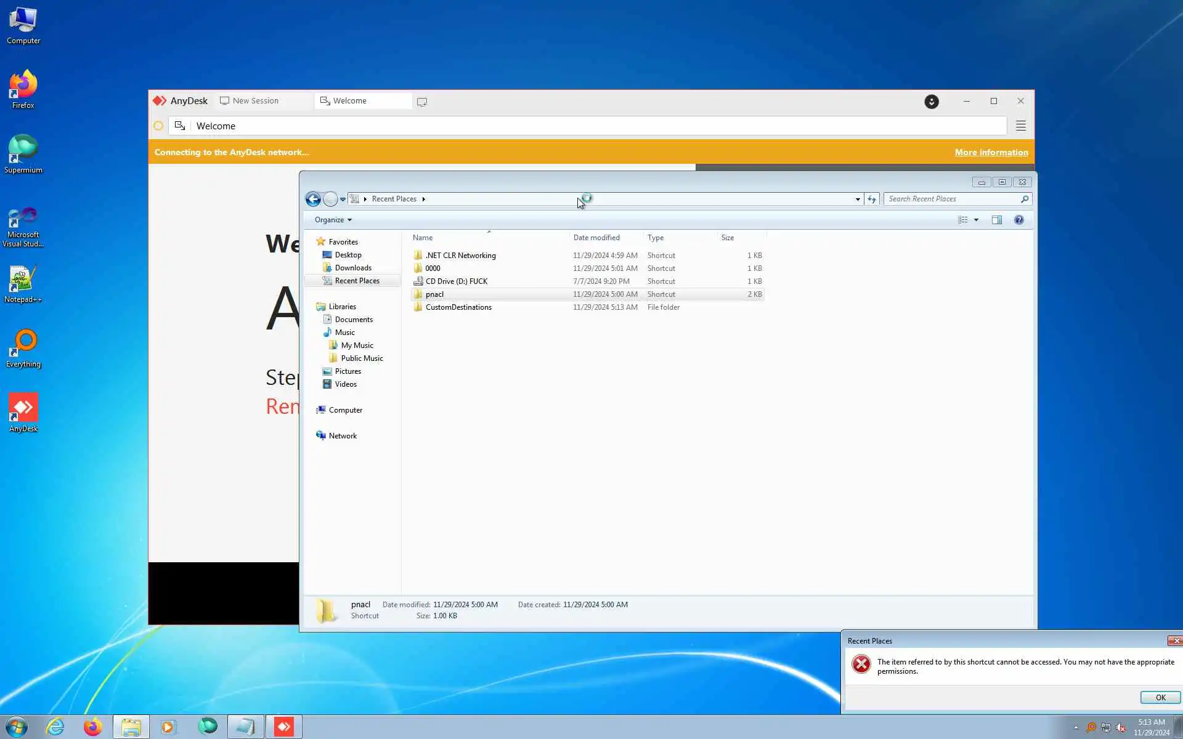Open the AnyDesk hamburger menu icon

point(1020,126)
